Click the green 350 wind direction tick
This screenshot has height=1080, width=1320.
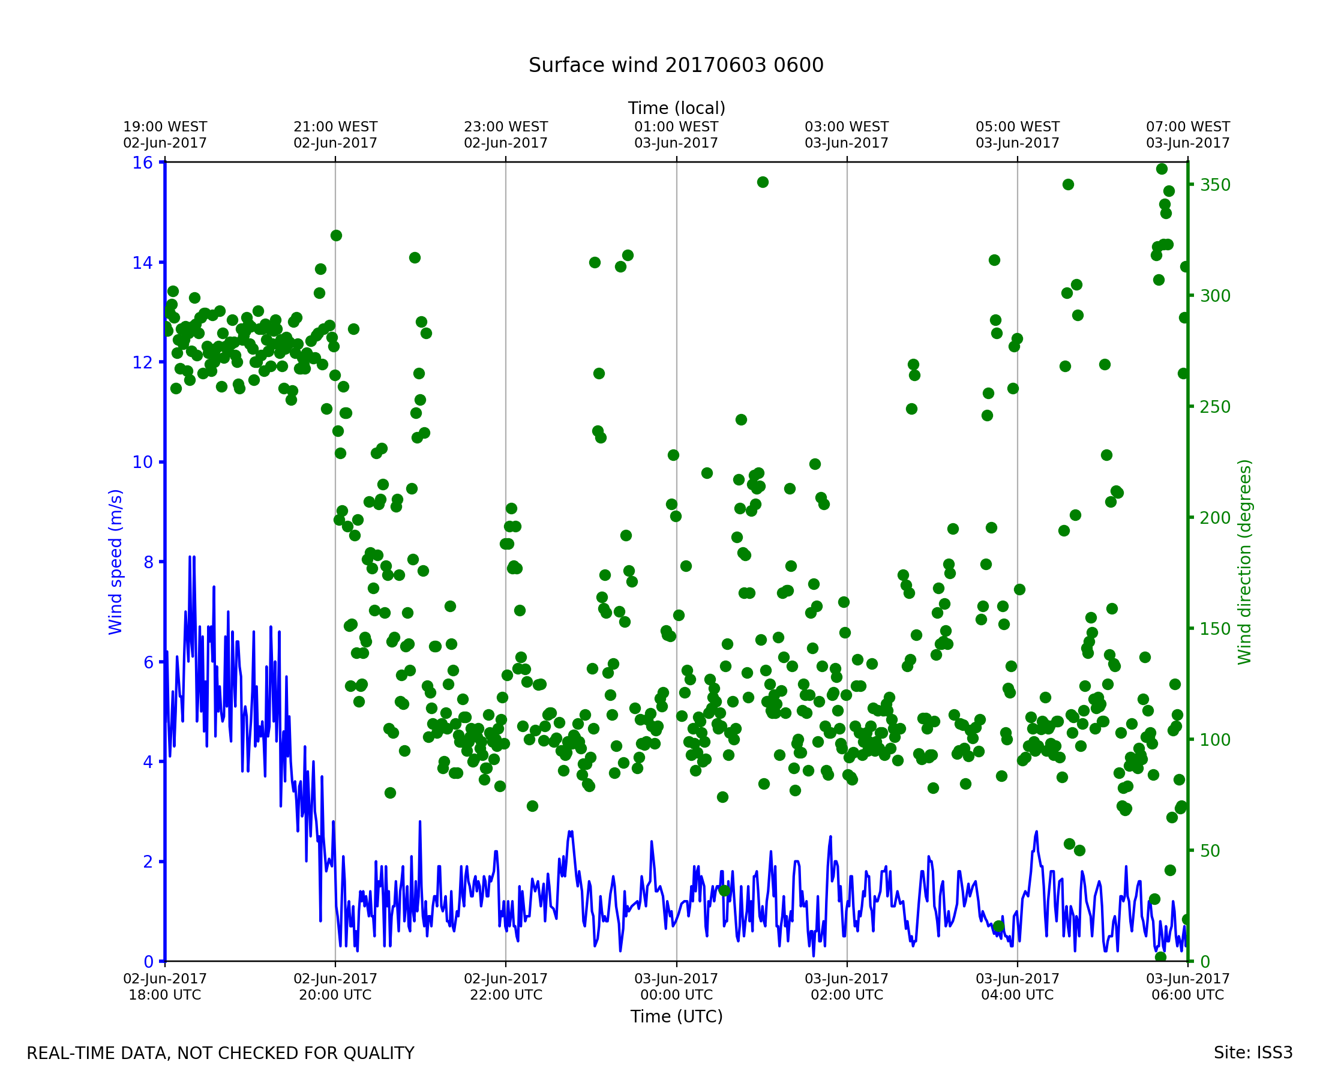pos(1215,185)
